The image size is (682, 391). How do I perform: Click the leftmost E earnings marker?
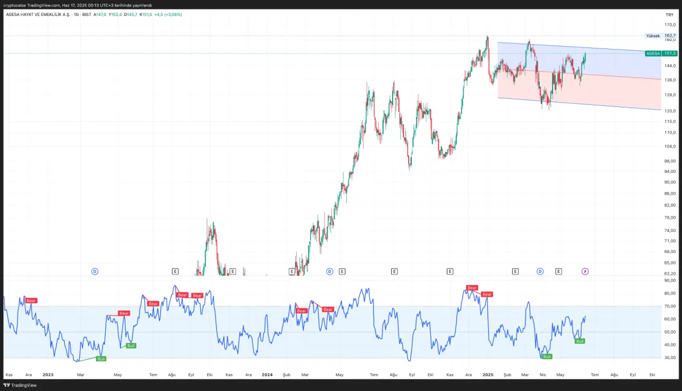(x=175, y=271)
